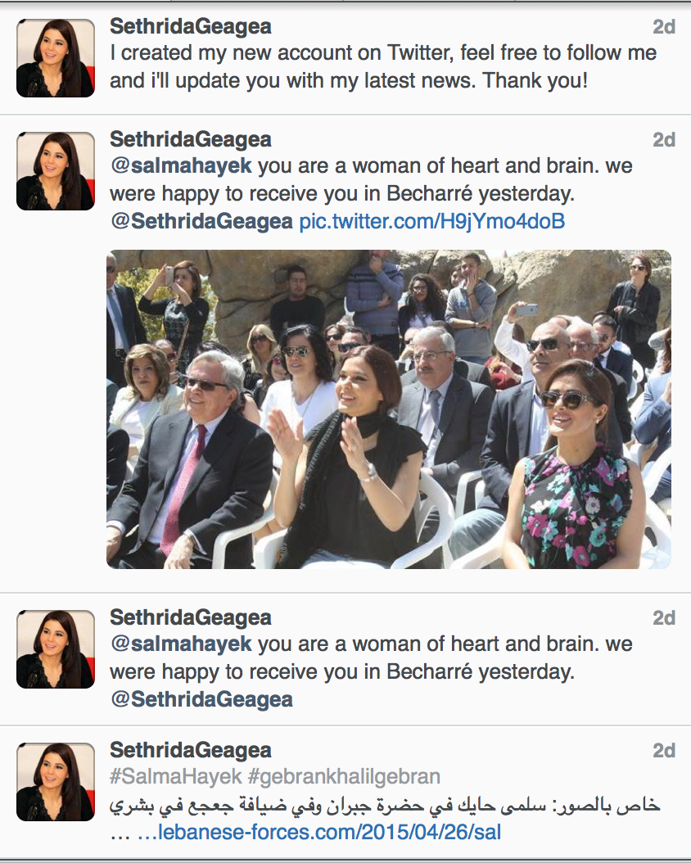Click the profile avatar on the new-account tweet

(x=56, y=59)
